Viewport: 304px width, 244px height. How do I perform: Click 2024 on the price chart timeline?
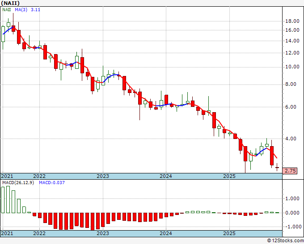pos(166,176)
